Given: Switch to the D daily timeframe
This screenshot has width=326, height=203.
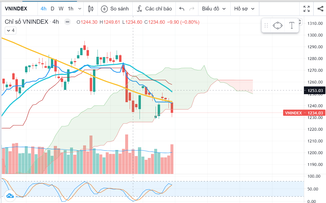Looking at the screenshot, I should coord(52,9).
